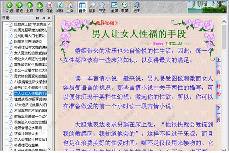This screenshot has height=153, width=229.
Task: Click page icon beside 阳痿早泄在线访谈
Action: tap(10, 42)
